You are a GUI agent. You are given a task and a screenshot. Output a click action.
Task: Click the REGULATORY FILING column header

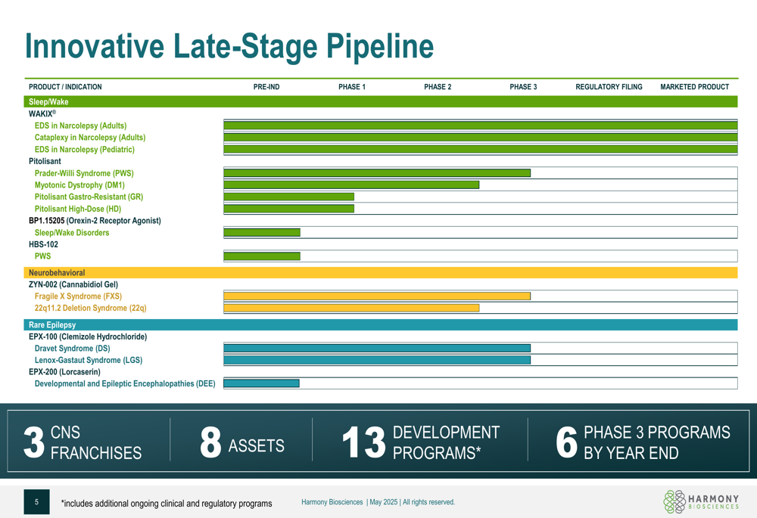609,87
